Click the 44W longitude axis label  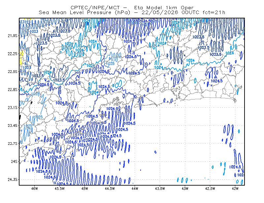tap(135, 189)
